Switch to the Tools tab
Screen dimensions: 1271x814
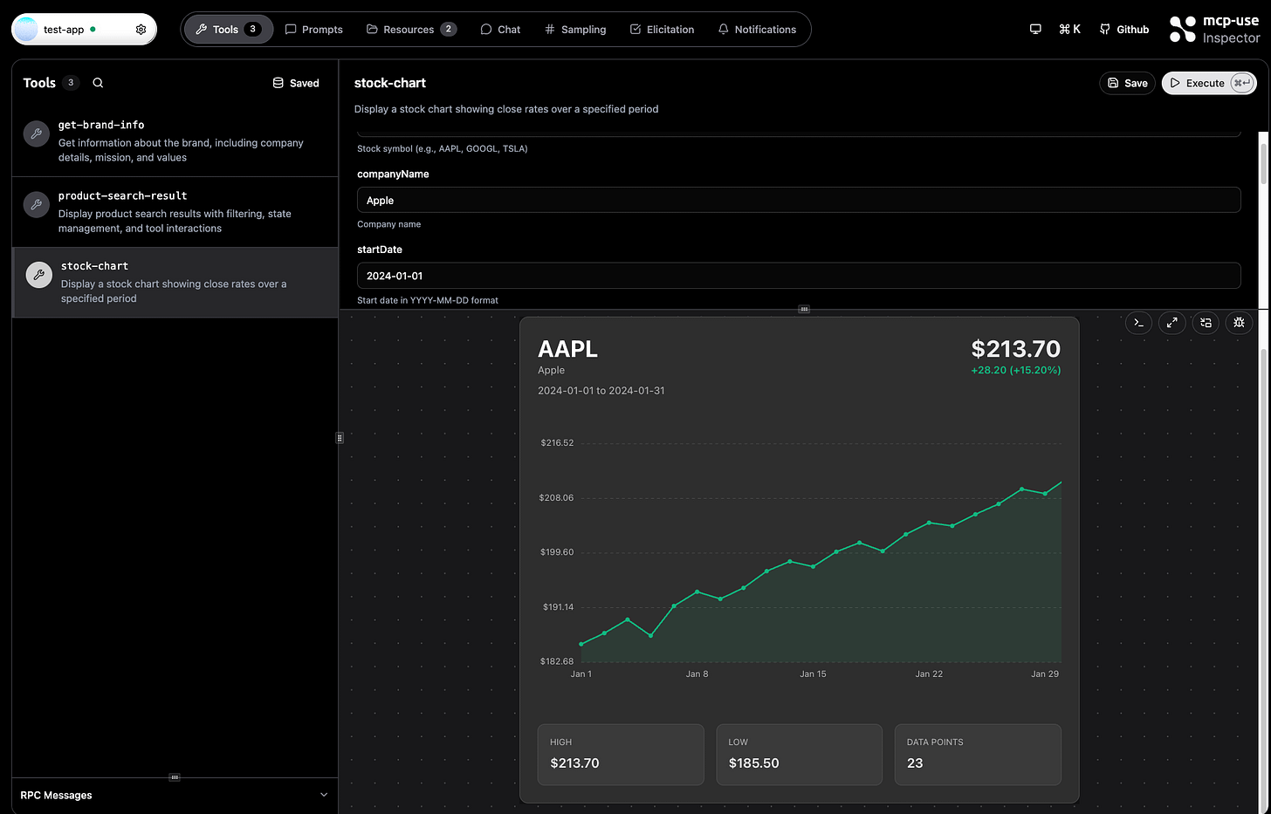click(x=229, y=30)
